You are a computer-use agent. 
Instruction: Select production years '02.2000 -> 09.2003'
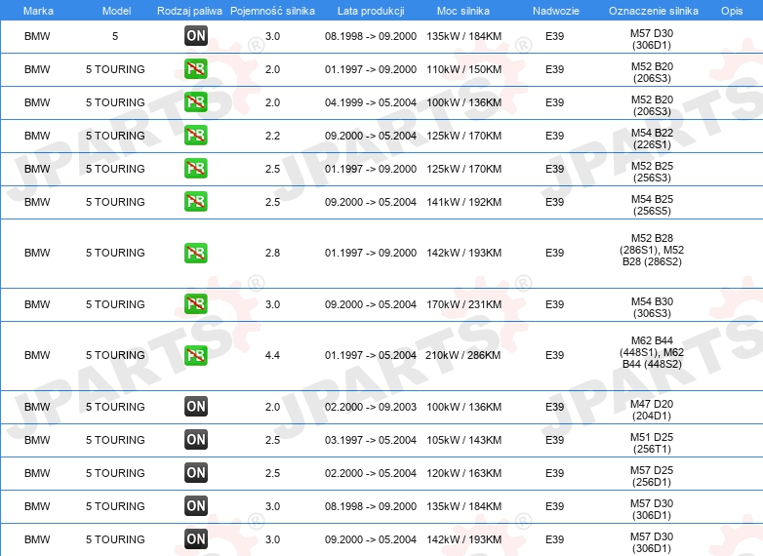371,407
